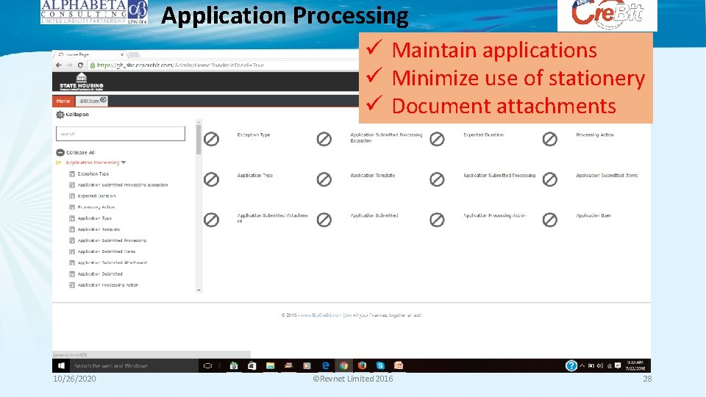Switch to the Menu tab
Viewport: 706px width, 397px height.
63,101
